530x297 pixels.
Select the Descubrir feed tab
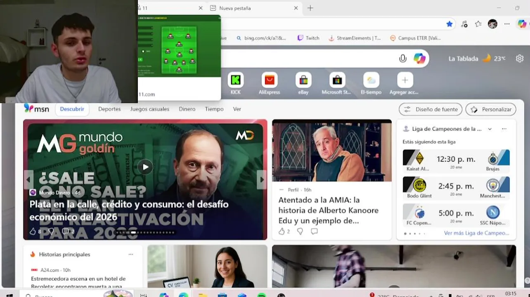coord(72,109)
